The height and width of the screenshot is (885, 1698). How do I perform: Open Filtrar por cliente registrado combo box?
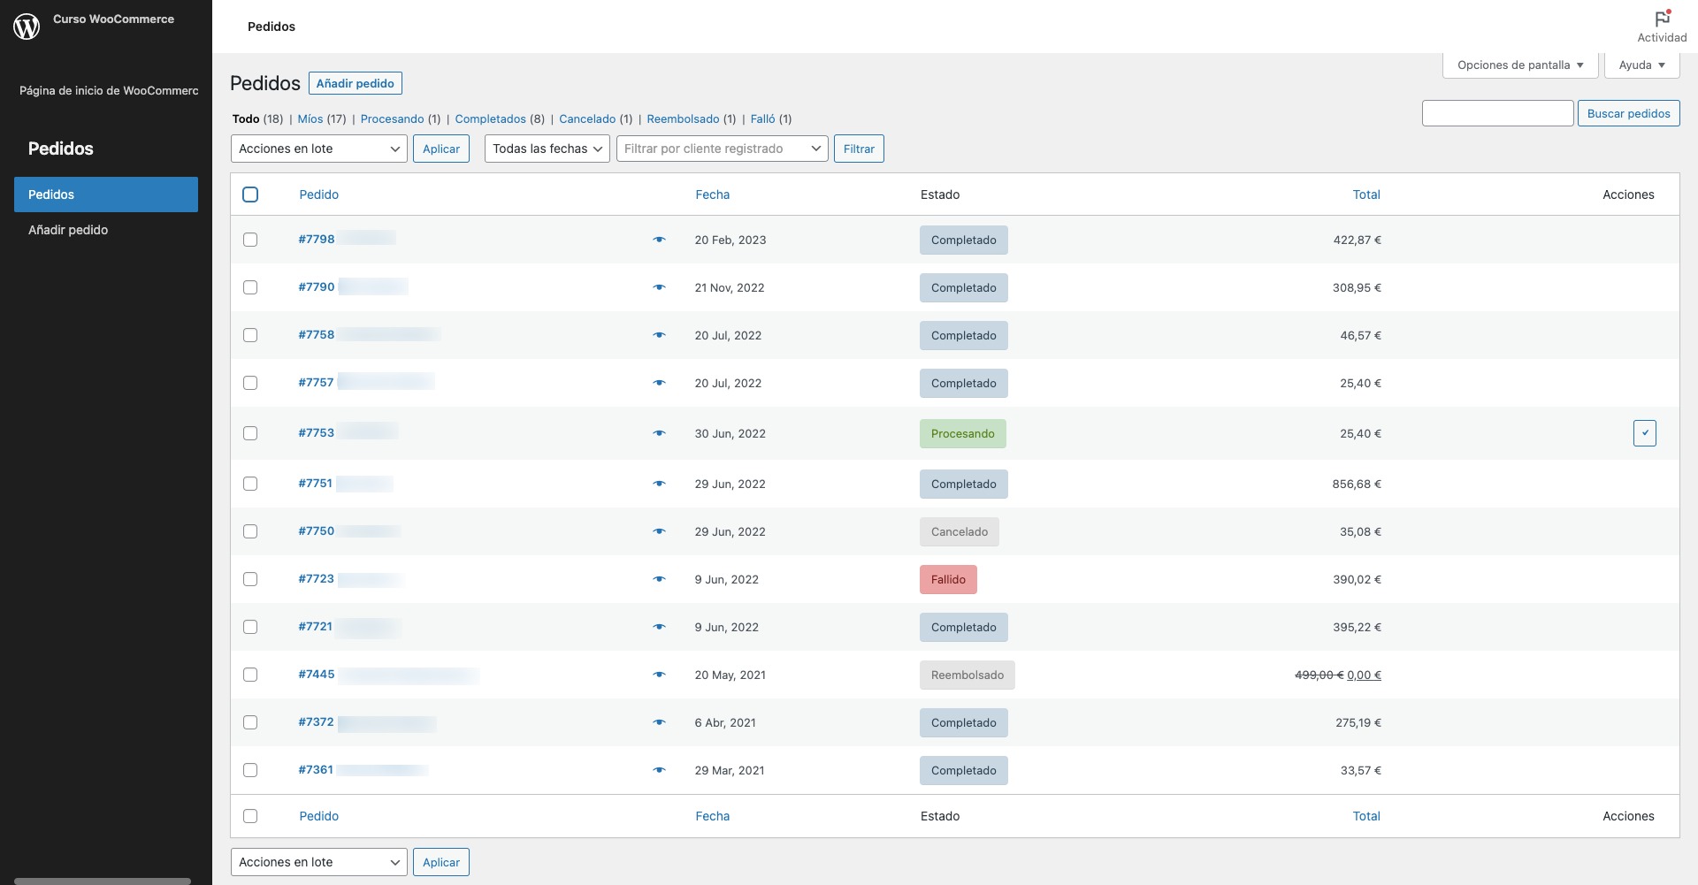tap(722, 149)
